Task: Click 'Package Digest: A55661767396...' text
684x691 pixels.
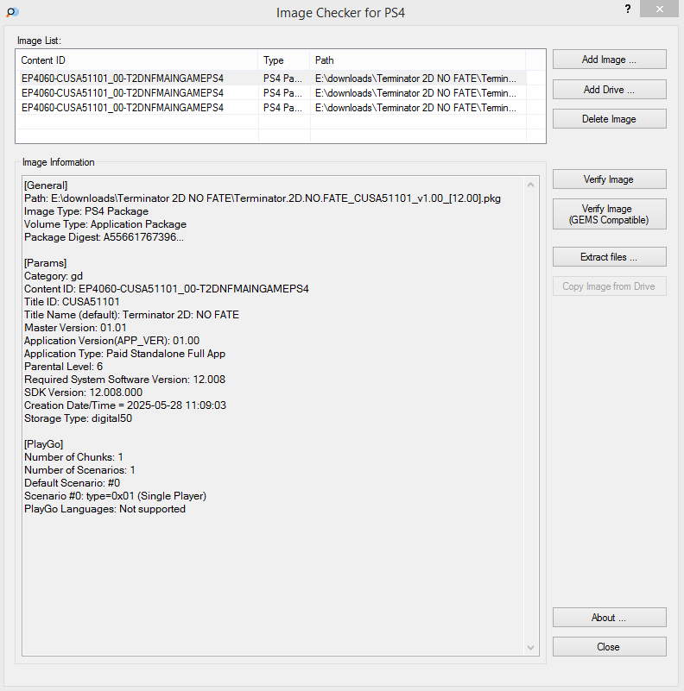Action: tap(104, 237)
